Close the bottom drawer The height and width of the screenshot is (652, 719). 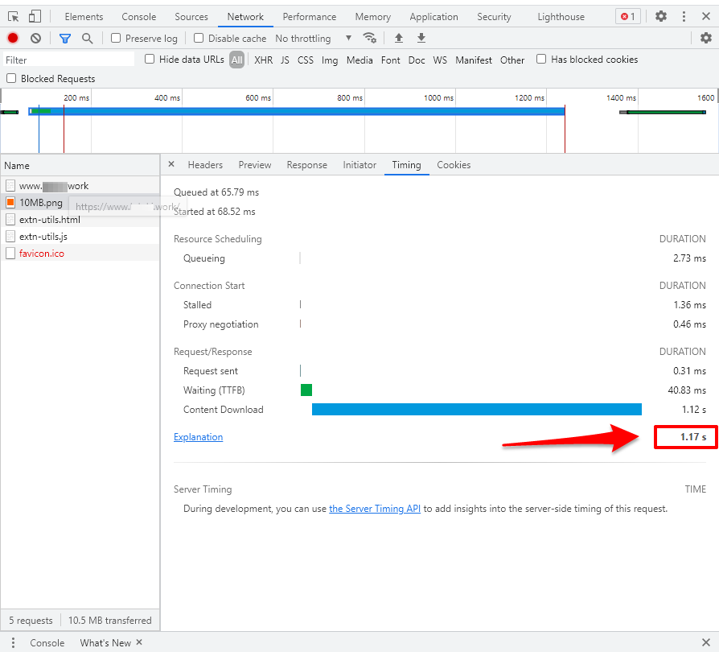click(x=706, y=642)
